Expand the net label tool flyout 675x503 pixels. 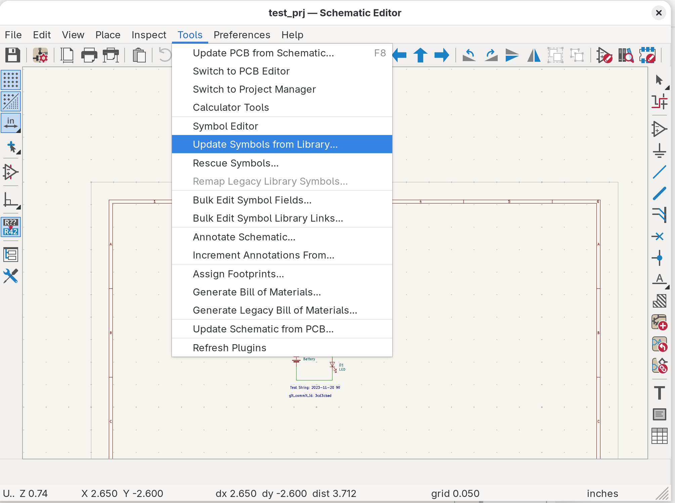(667, 287)
